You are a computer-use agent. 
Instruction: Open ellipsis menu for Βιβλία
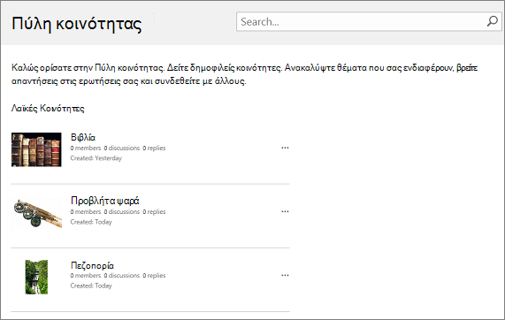pos(285,148)
